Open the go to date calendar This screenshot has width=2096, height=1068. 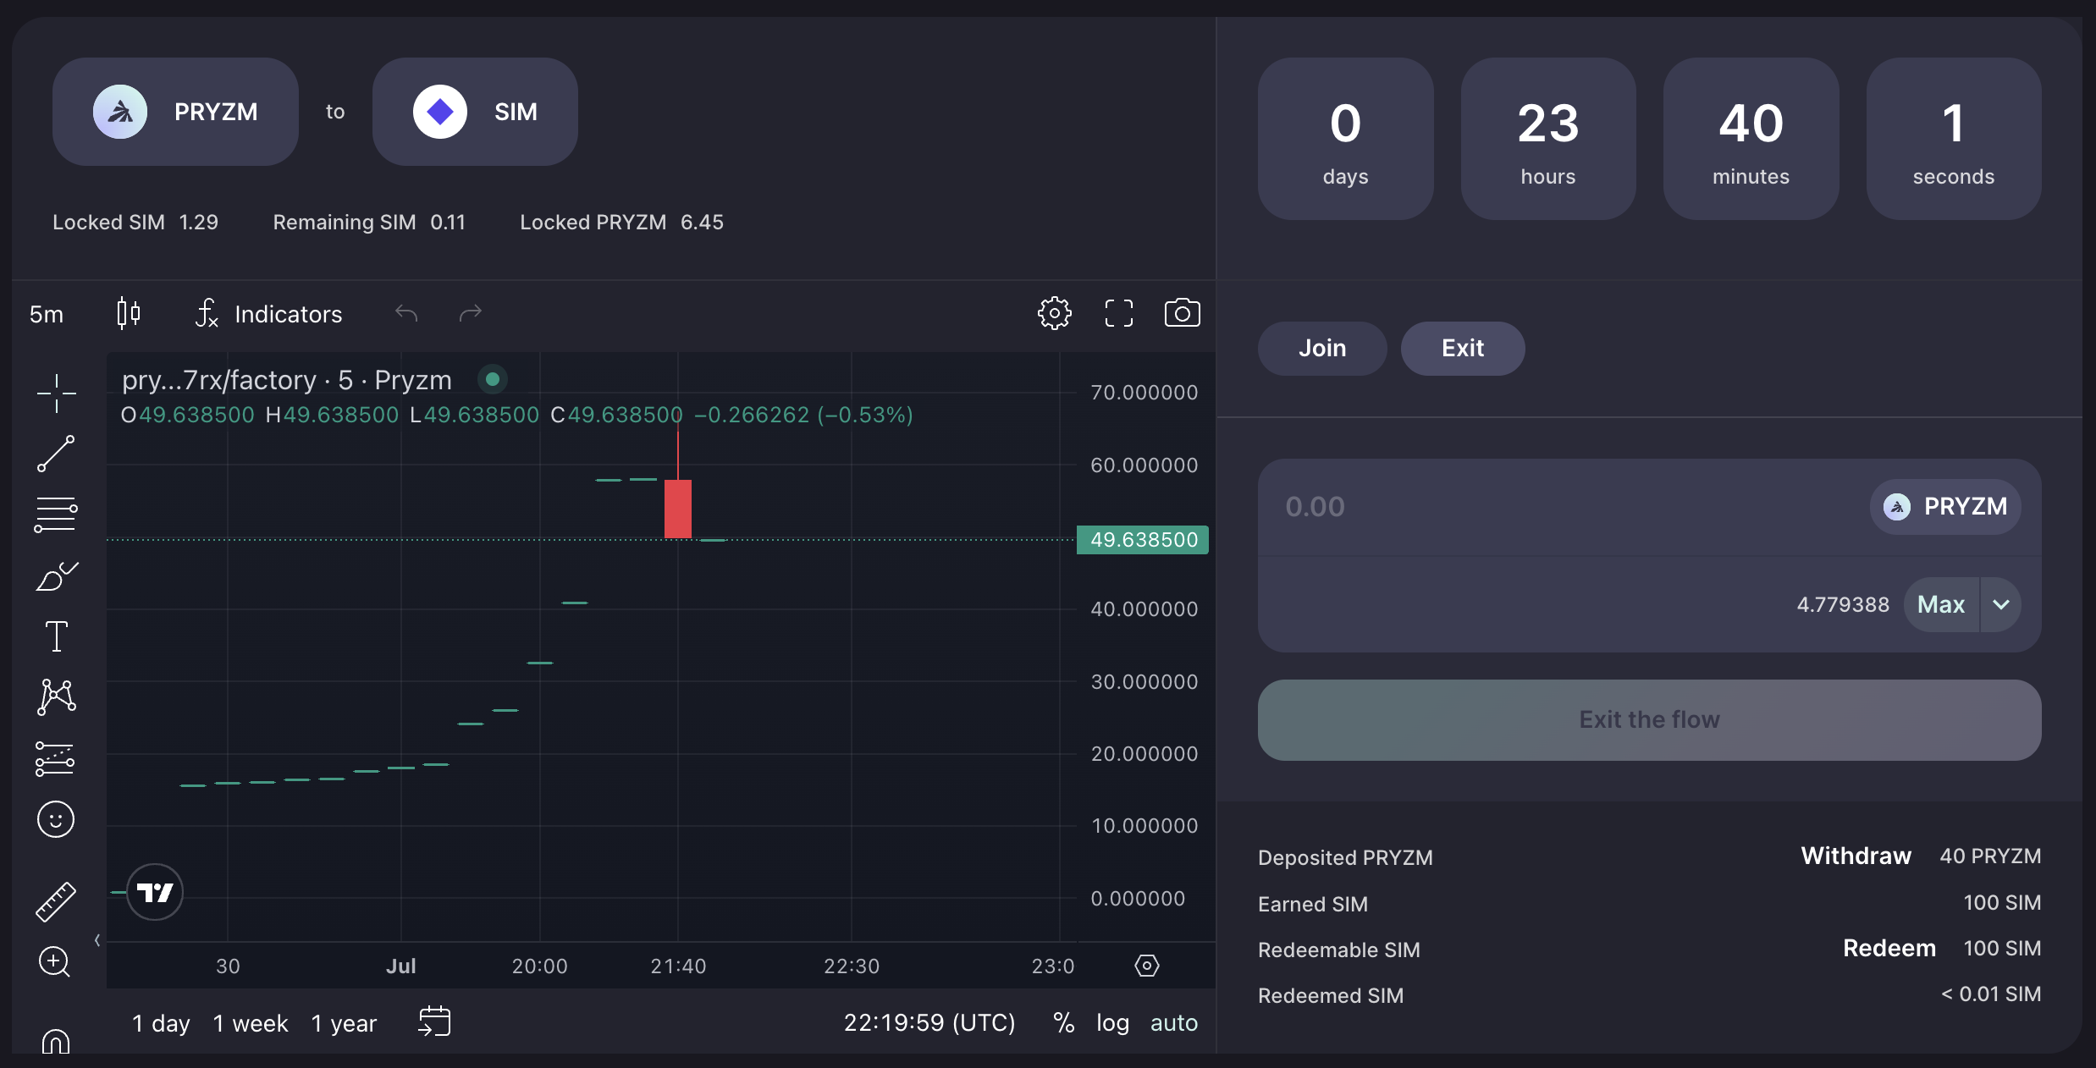[x=434, y=1021]
